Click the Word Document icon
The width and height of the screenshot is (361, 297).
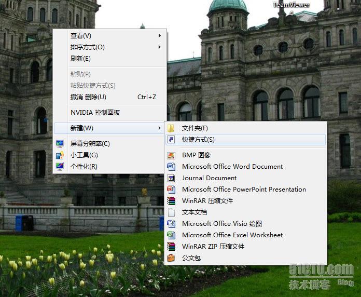171,166
